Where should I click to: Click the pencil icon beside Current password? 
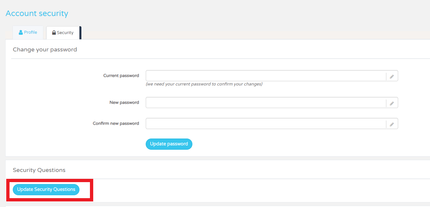tap(392, 76)
